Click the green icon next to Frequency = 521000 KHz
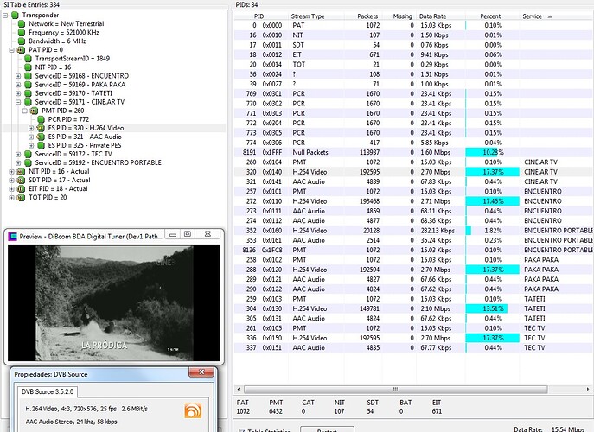 (22, 33)
